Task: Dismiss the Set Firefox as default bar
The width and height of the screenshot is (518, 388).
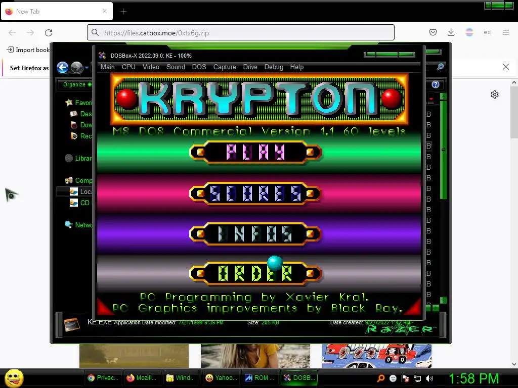Action: tap(505, 67)
